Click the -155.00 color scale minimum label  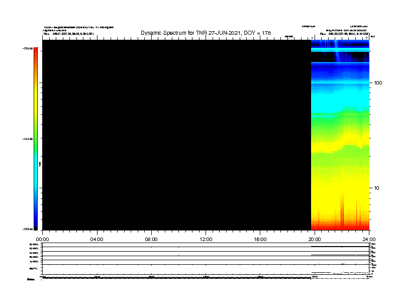coord(28,229)
